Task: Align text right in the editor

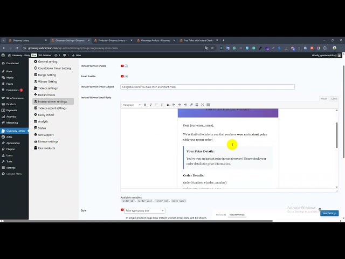Action: point(185,105)
